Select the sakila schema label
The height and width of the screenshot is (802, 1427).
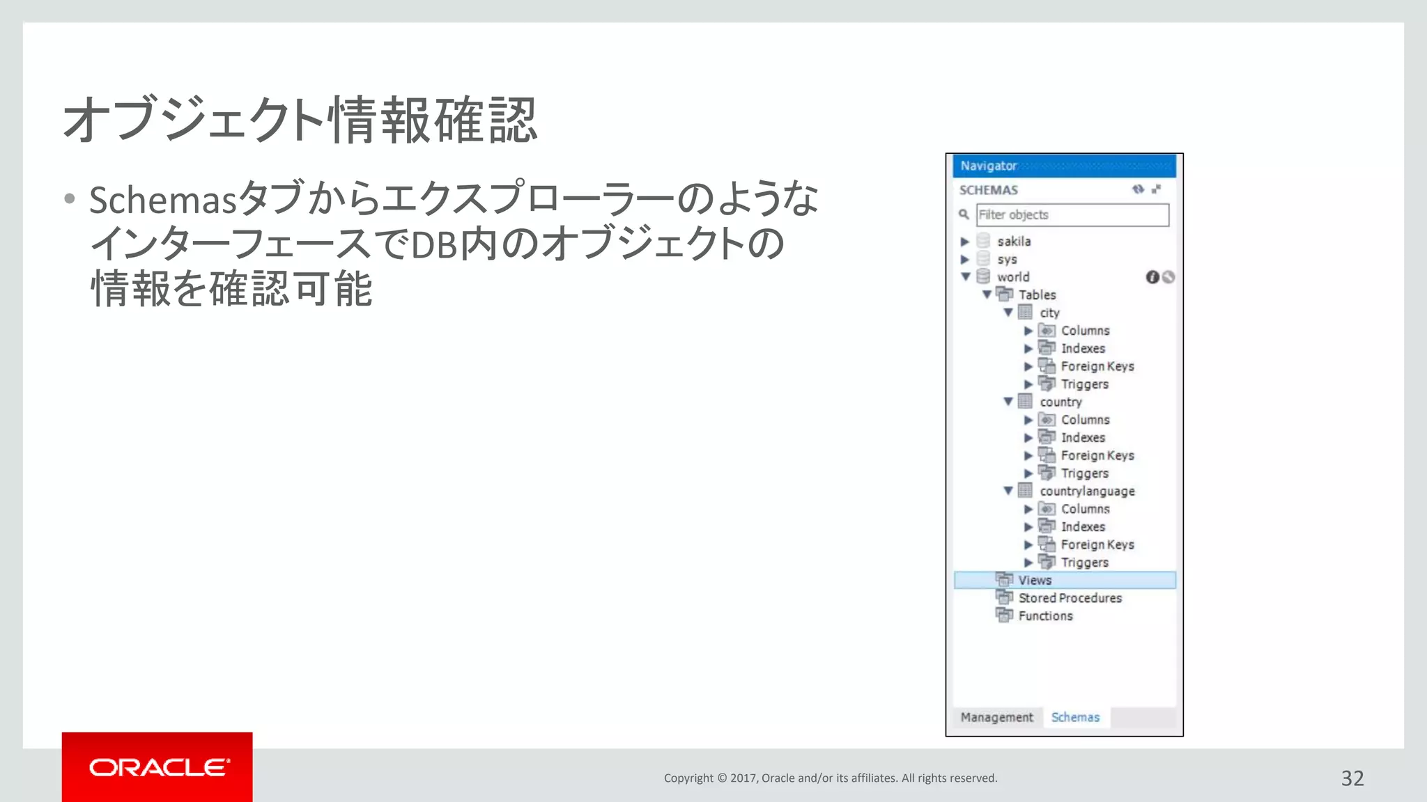[x=1014, y=242]
